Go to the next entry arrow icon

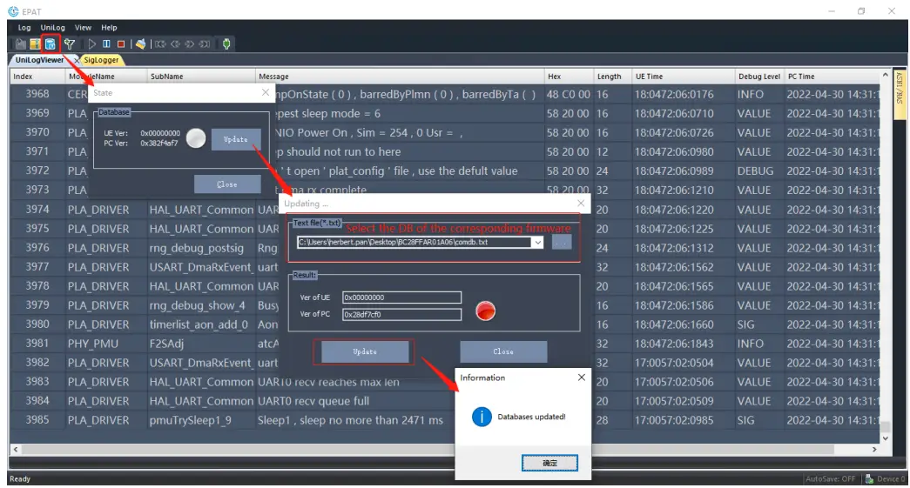pos(190,44)
